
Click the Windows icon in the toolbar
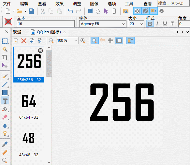[x=90, y=11]
